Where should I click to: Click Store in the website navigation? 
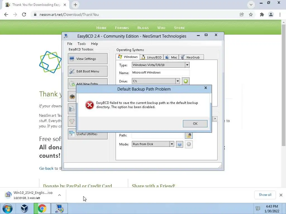coord(180,28)
